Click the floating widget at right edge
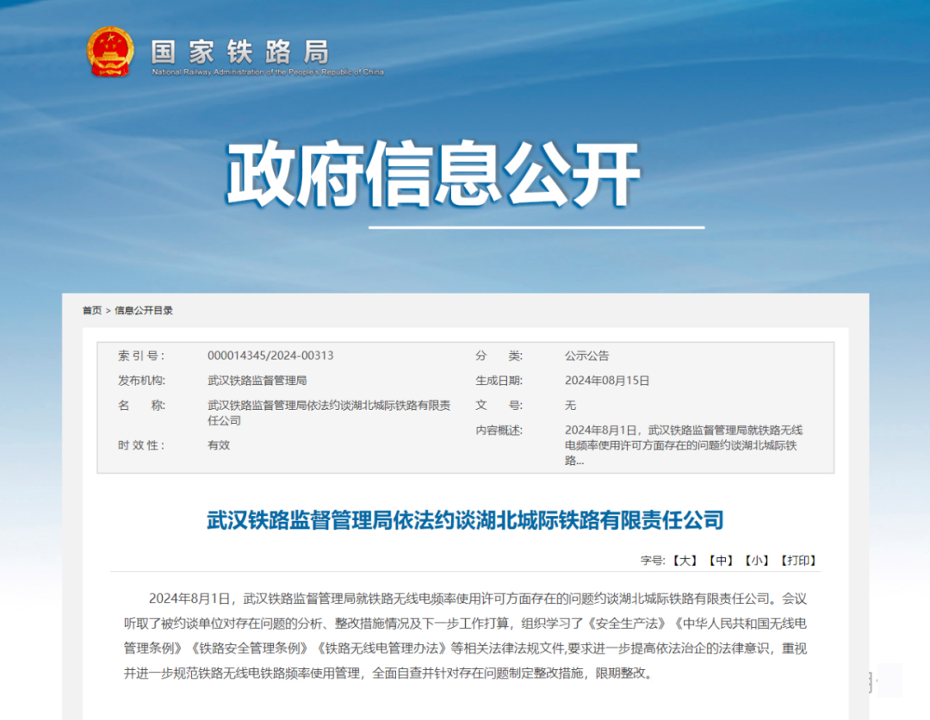Viewport: 930px width, 720px height. (883, 680)
